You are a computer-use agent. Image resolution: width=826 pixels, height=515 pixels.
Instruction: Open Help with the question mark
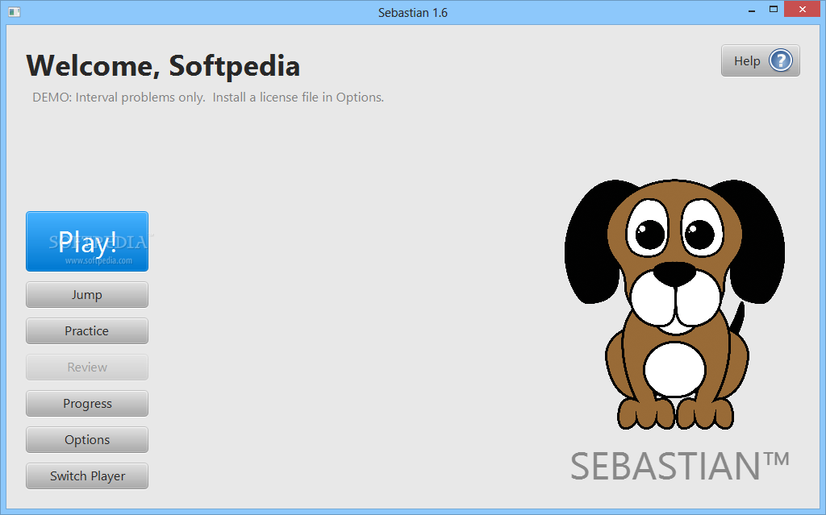[760, 61]
